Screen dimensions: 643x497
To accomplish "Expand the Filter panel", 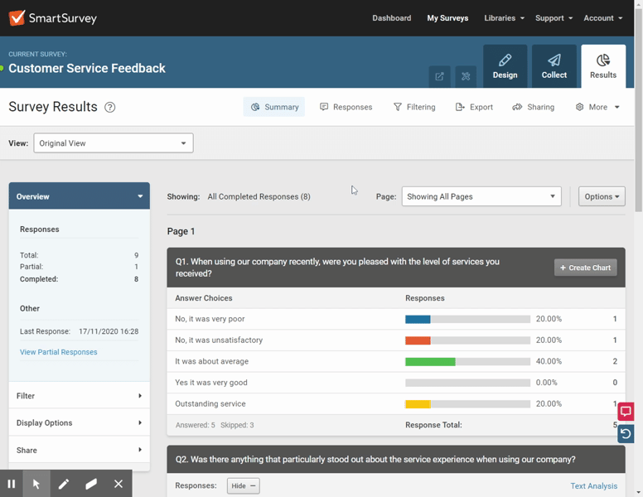I will 80,396.
